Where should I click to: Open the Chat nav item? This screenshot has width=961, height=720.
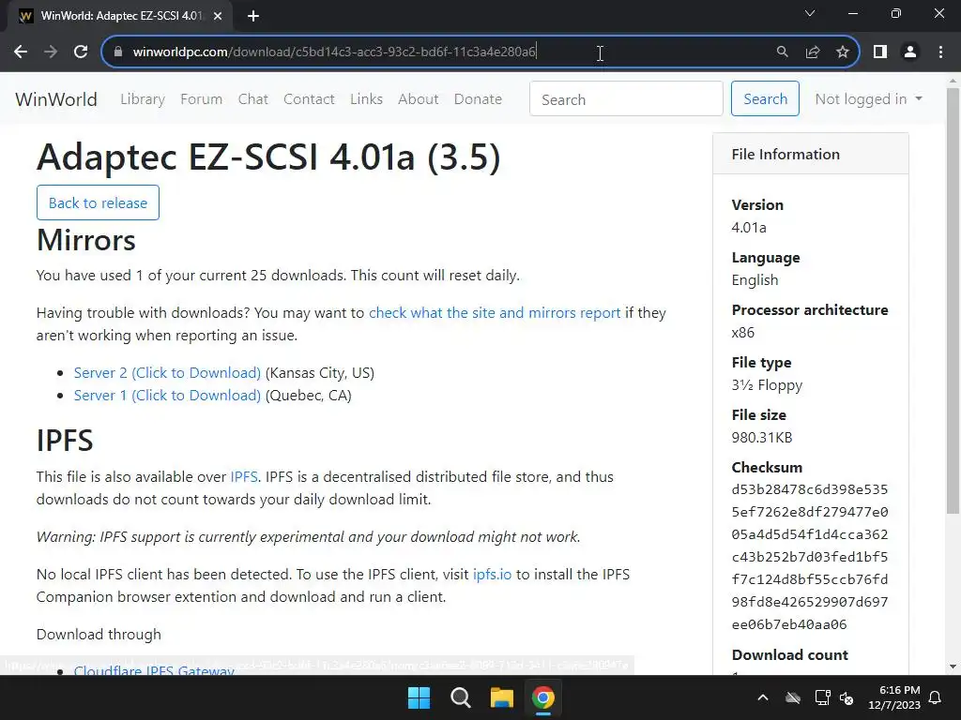click(253, 99)
